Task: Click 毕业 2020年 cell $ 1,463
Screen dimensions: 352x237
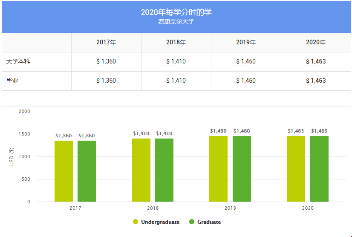Action: click(316, 81)
